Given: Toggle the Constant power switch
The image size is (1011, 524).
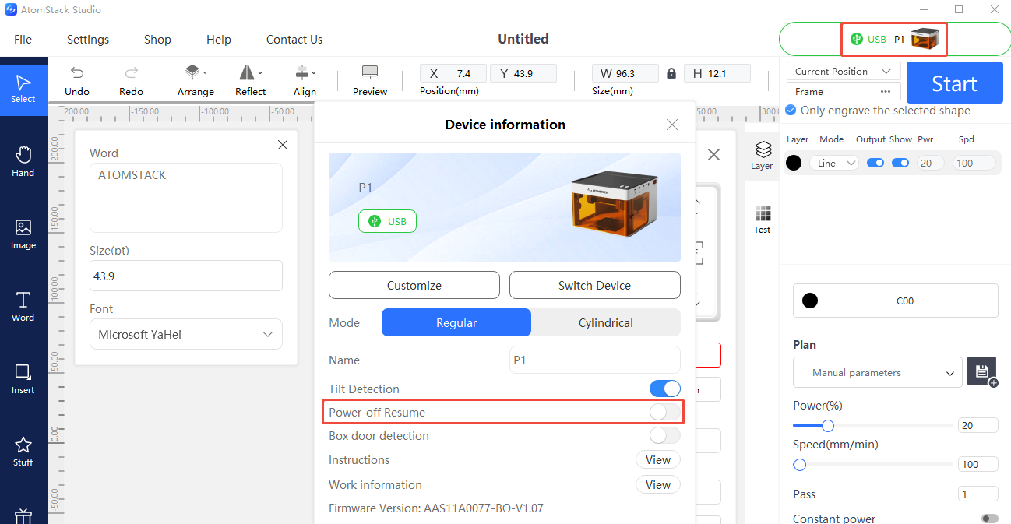Looking at the screenshot, I should click(990, 519).
